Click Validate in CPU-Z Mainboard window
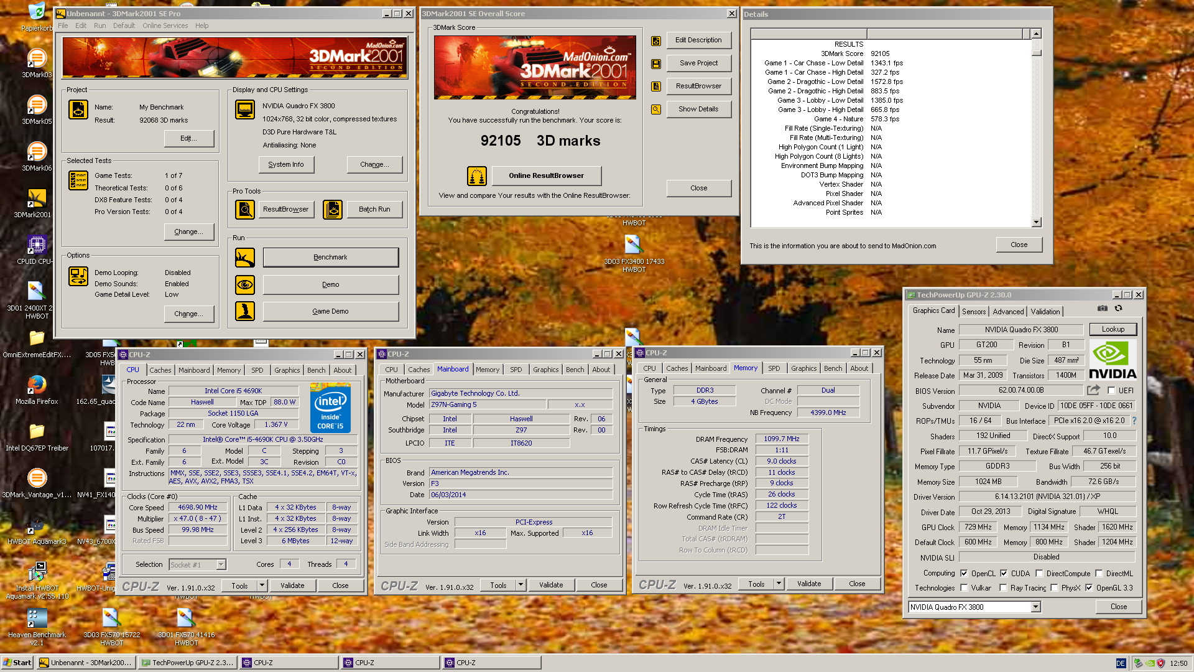The image size is (1194, 672). (x=551, y=586)
